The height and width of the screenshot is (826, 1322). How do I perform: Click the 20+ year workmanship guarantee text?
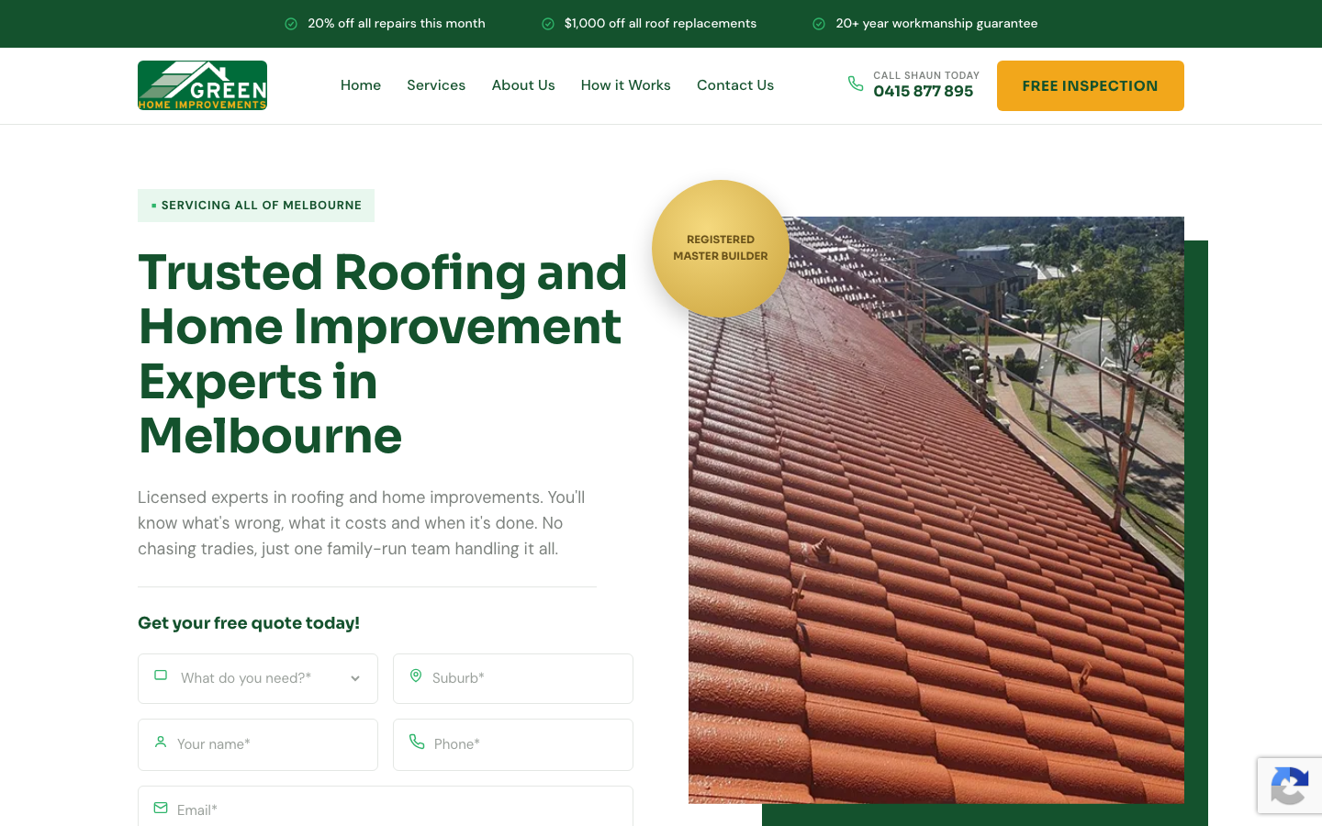(x=937, y=24)
